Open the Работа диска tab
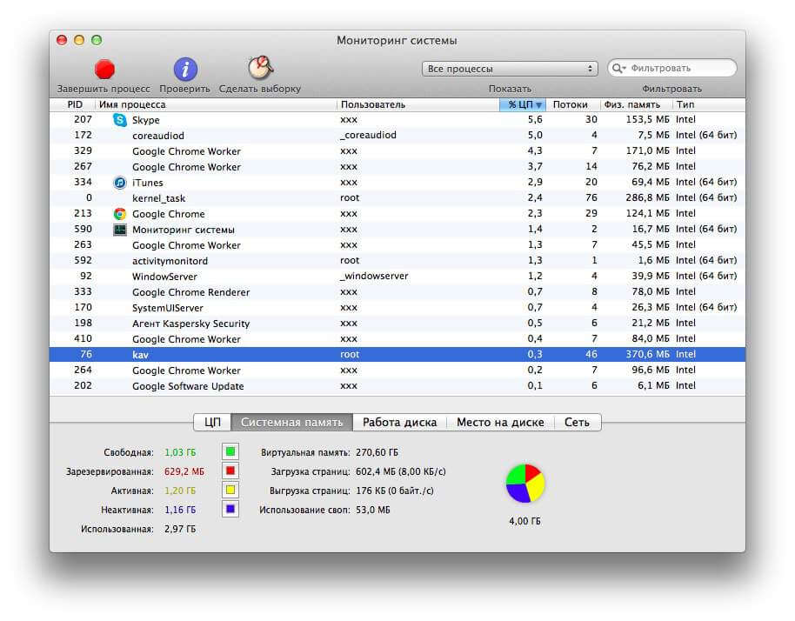The image size is (795, 621). [x=399, y=423]
